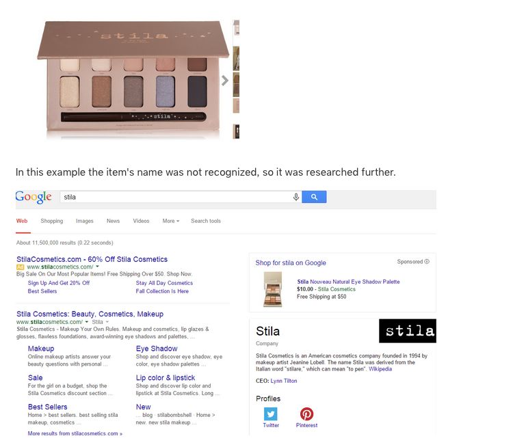Open the Makeup sitelink
The image size is (526, 447).
(41, 349)
